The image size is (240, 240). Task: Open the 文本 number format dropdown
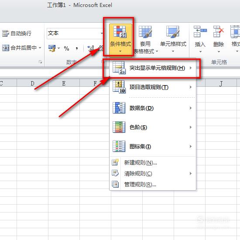pyautogui.click(x=102, y=33)
